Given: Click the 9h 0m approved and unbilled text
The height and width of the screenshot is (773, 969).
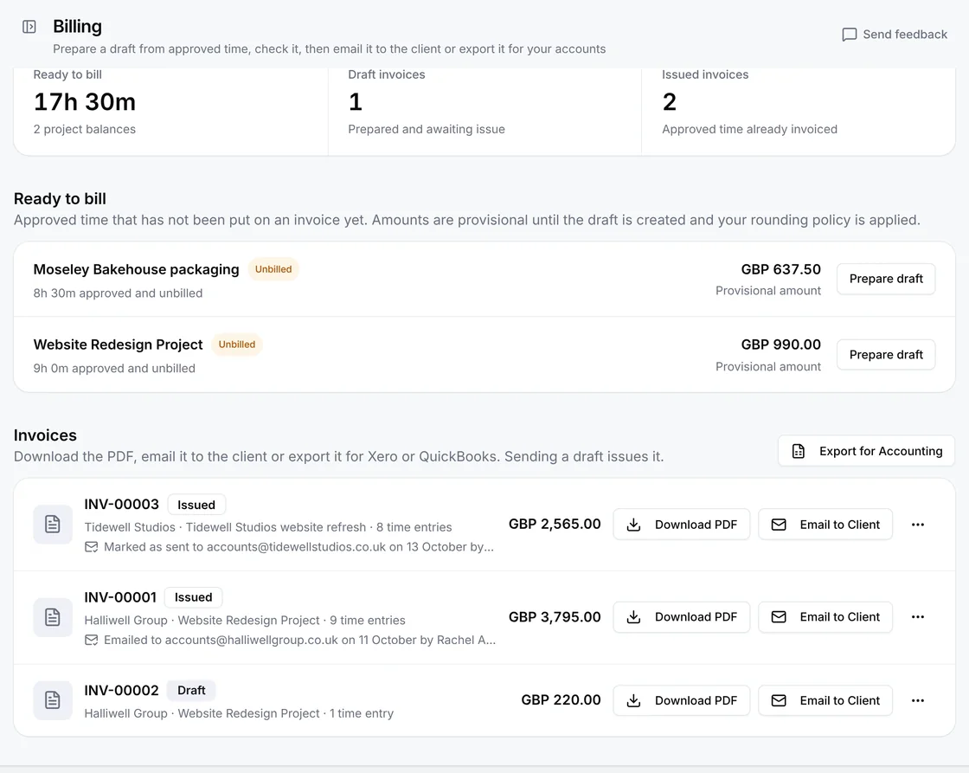Looking at the screenshot, I should [x=114, y=369].
